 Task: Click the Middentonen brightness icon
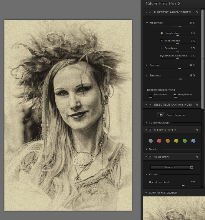(x=162, y=41)
